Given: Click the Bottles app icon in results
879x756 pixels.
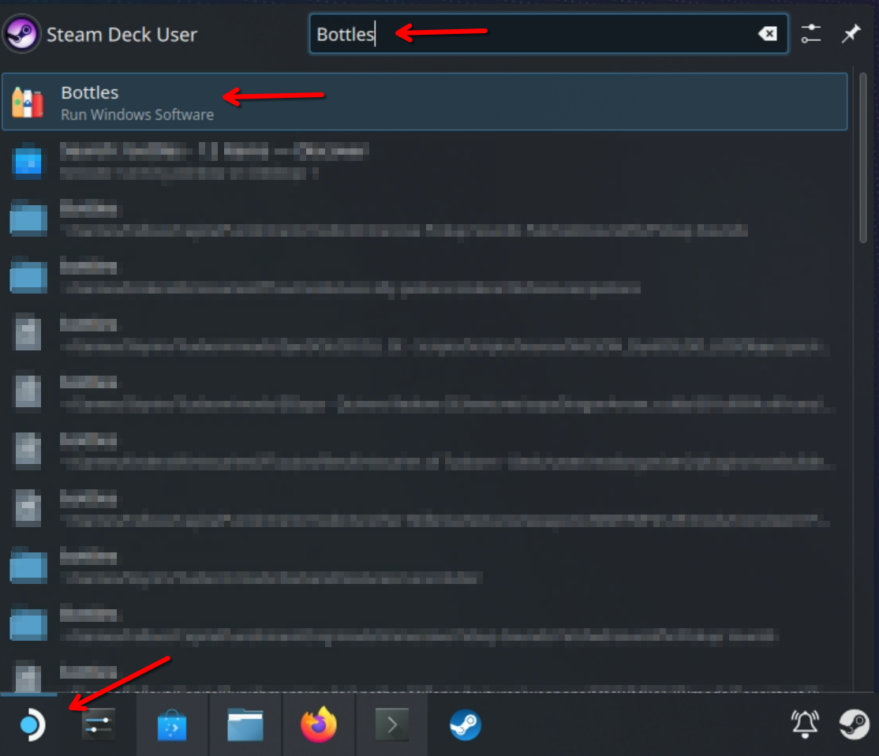Looking at the screenshot, I should coord(28,103).
